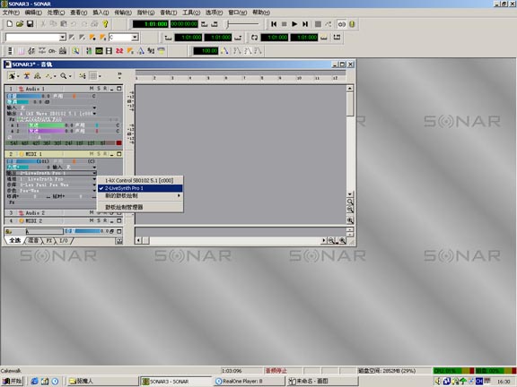Solo the MIDI 1 track

99,154
